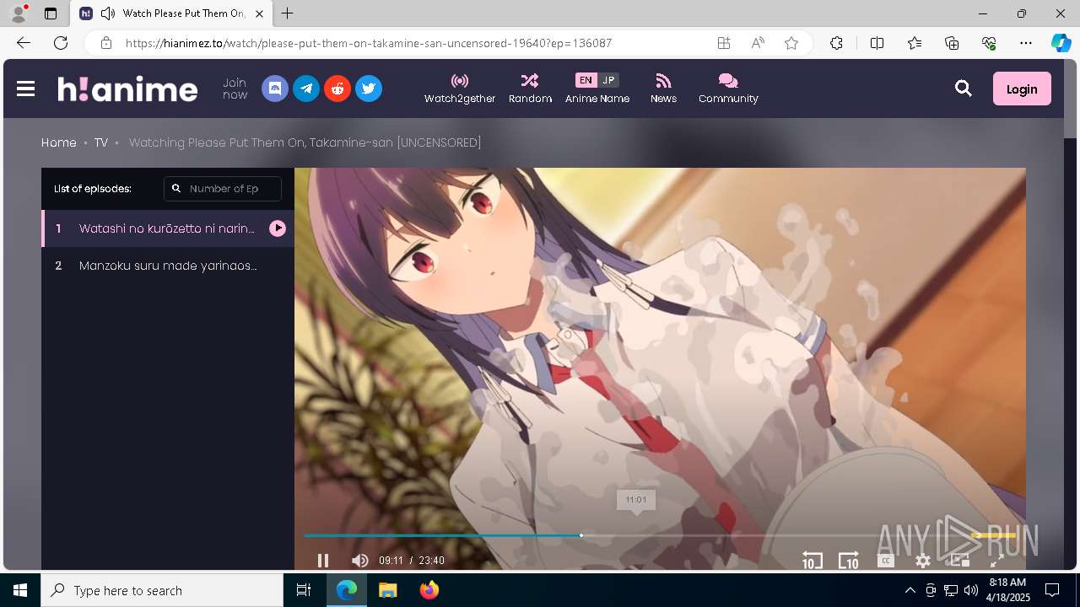This screenshot has width=1080, height=607.
Task: Pick a Random anime
Action: [530, 89]
